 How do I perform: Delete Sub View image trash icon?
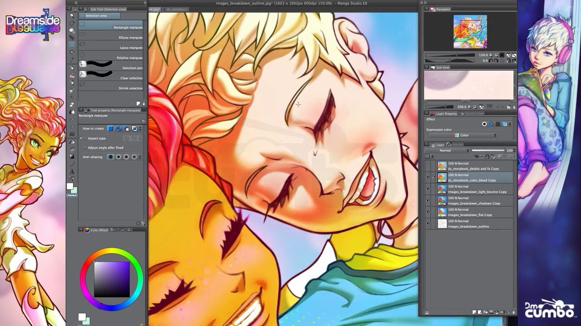point(514,107)
